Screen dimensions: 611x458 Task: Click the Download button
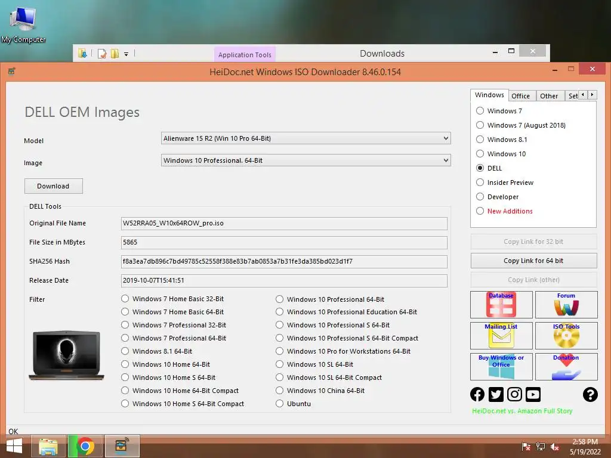[53, 186]
